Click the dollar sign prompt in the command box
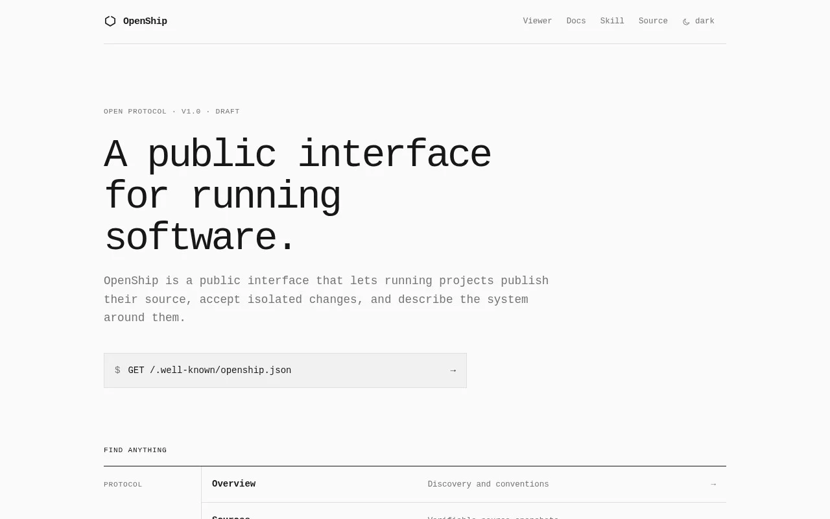The width and height of the screenshot is (830, 519). (117, 370)
